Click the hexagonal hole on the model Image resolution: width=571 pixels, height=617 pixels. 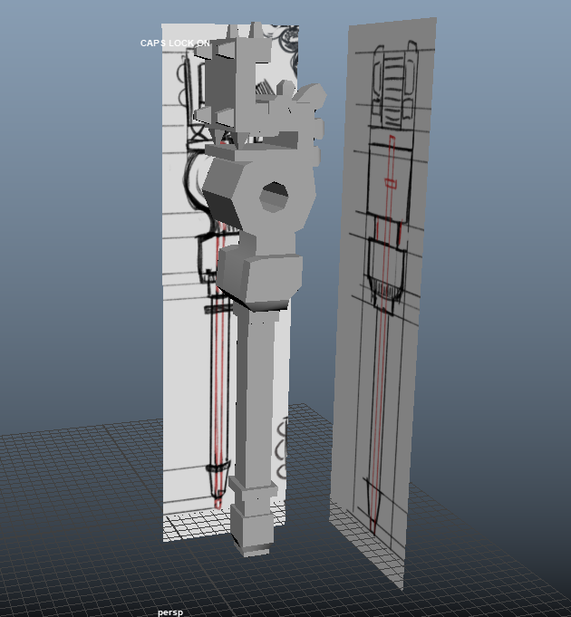pos(275,197)
